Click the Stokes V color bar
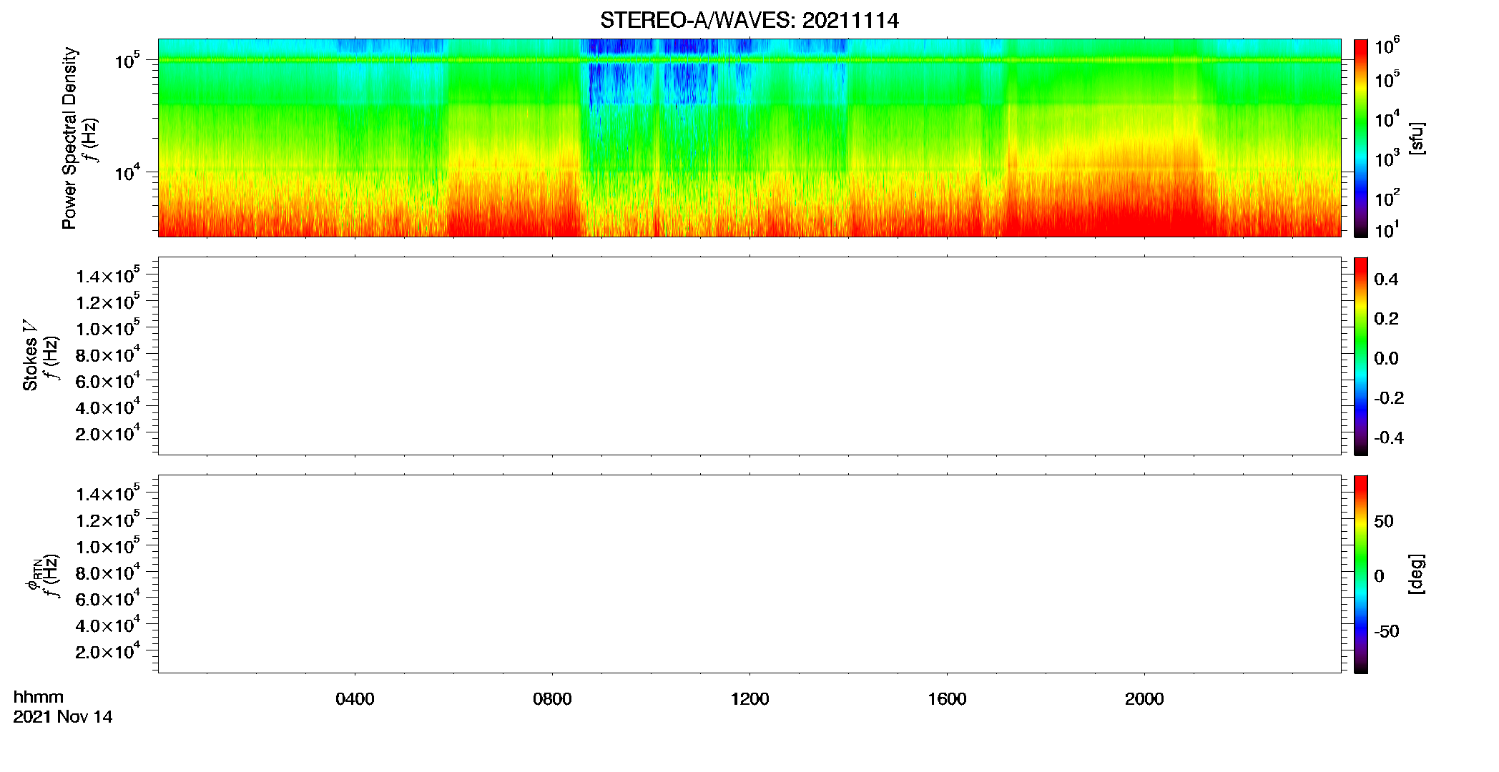 tap(1361, 356)
